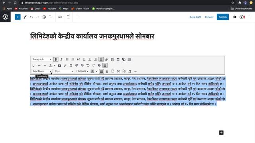Toggle align center
The image size is (255, 143).
[x=90, y=59]
